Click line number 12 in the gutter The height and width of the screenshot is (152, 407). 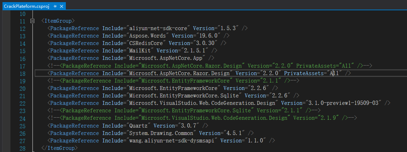coord(22,28)
